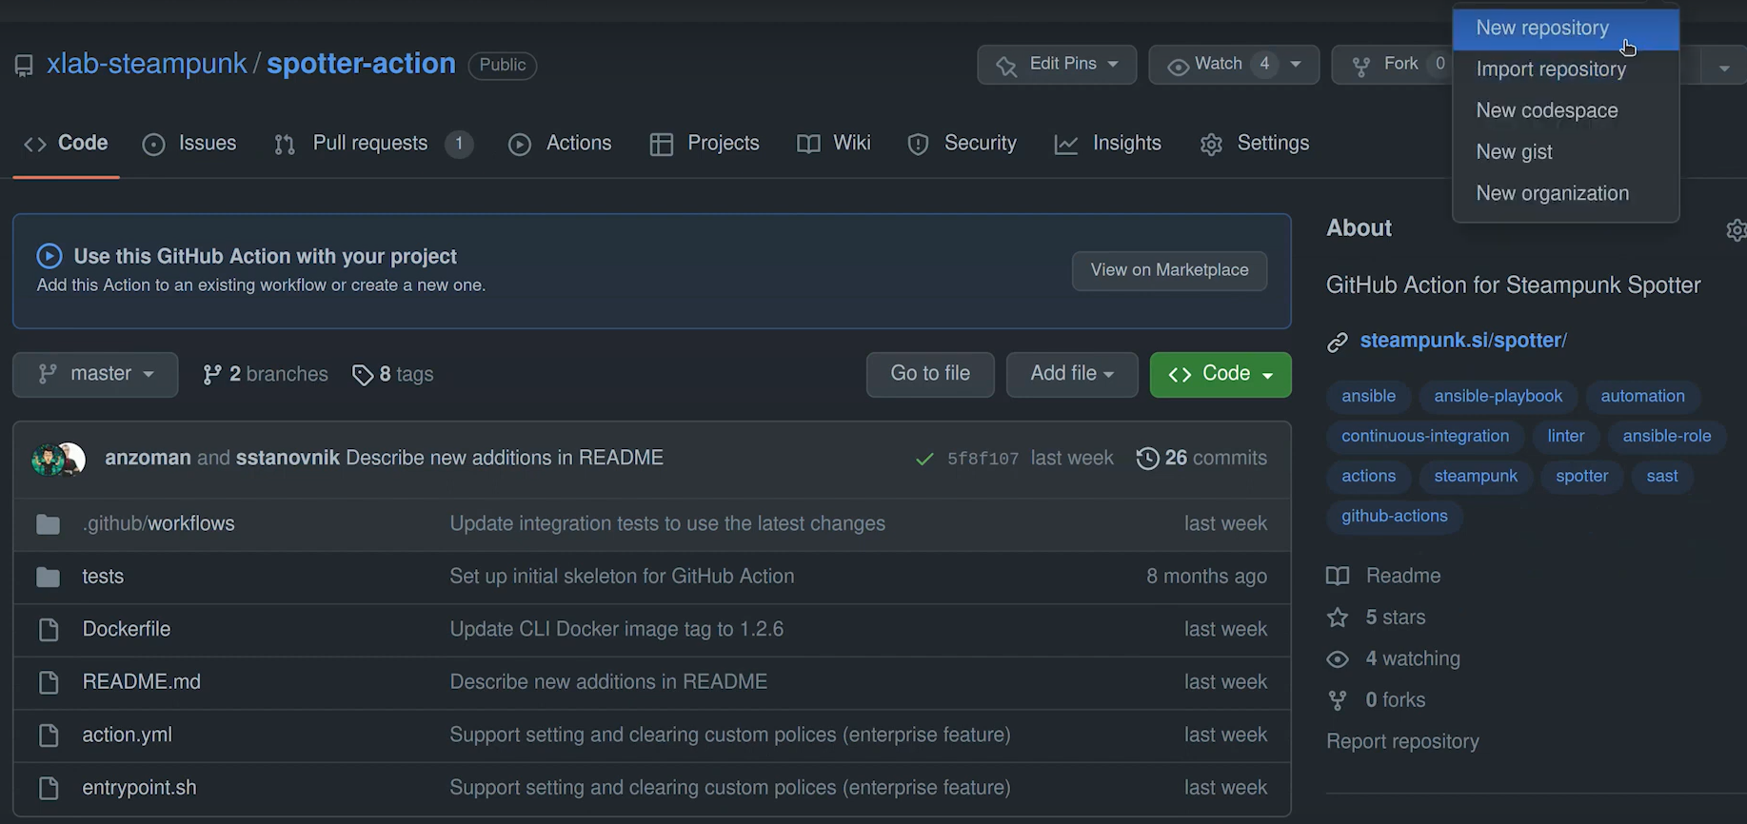Viewport: 1747px width, 824px height.
Task: Click the link icon beside steampunk.si URL
Action: pos(1338,342)
